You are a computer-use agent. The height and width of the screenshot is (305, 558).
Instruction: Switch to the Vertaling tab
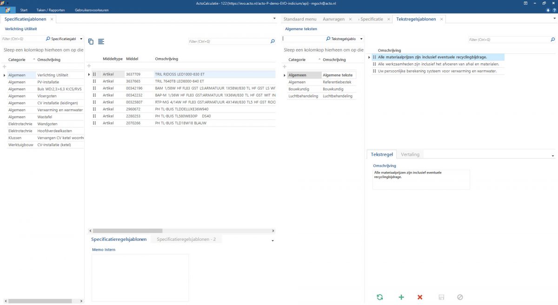pos(410,154)
